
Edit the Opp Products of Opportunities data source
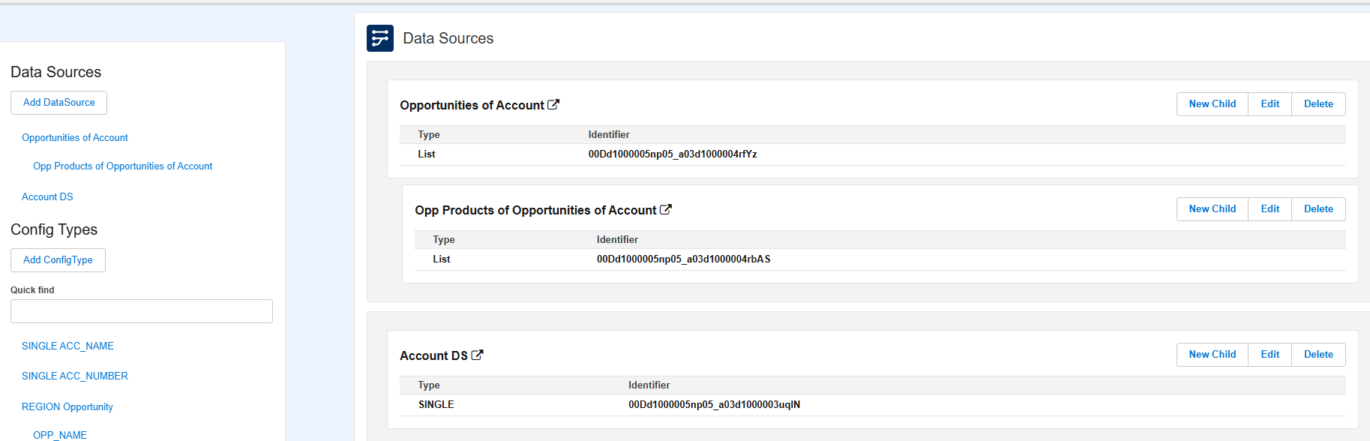click(x=1270, y=209)
